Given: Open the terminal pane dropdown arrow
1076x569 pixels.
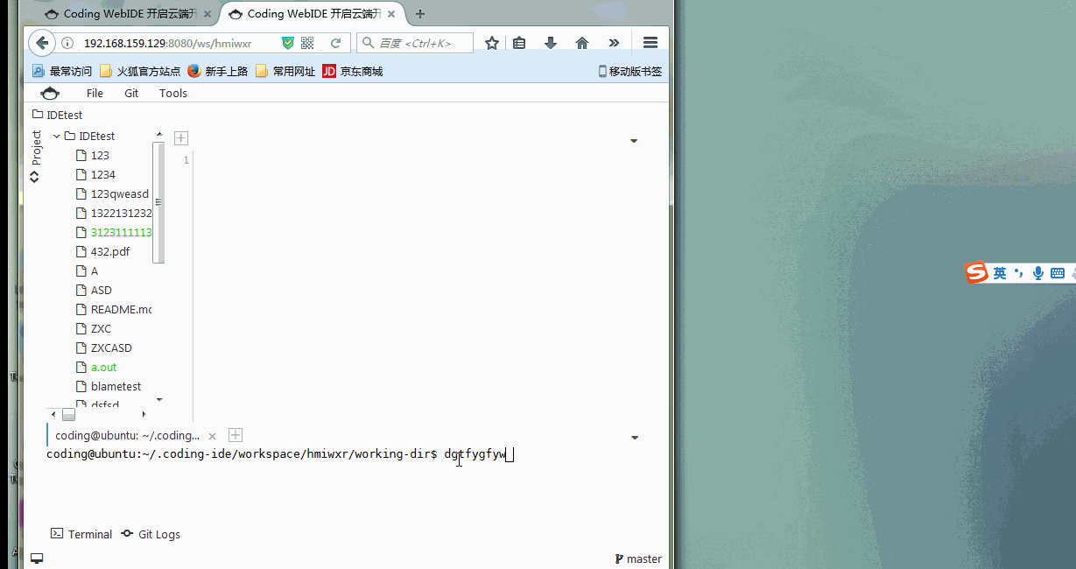Looking at the screenshot, I should (x=635, y=437).
